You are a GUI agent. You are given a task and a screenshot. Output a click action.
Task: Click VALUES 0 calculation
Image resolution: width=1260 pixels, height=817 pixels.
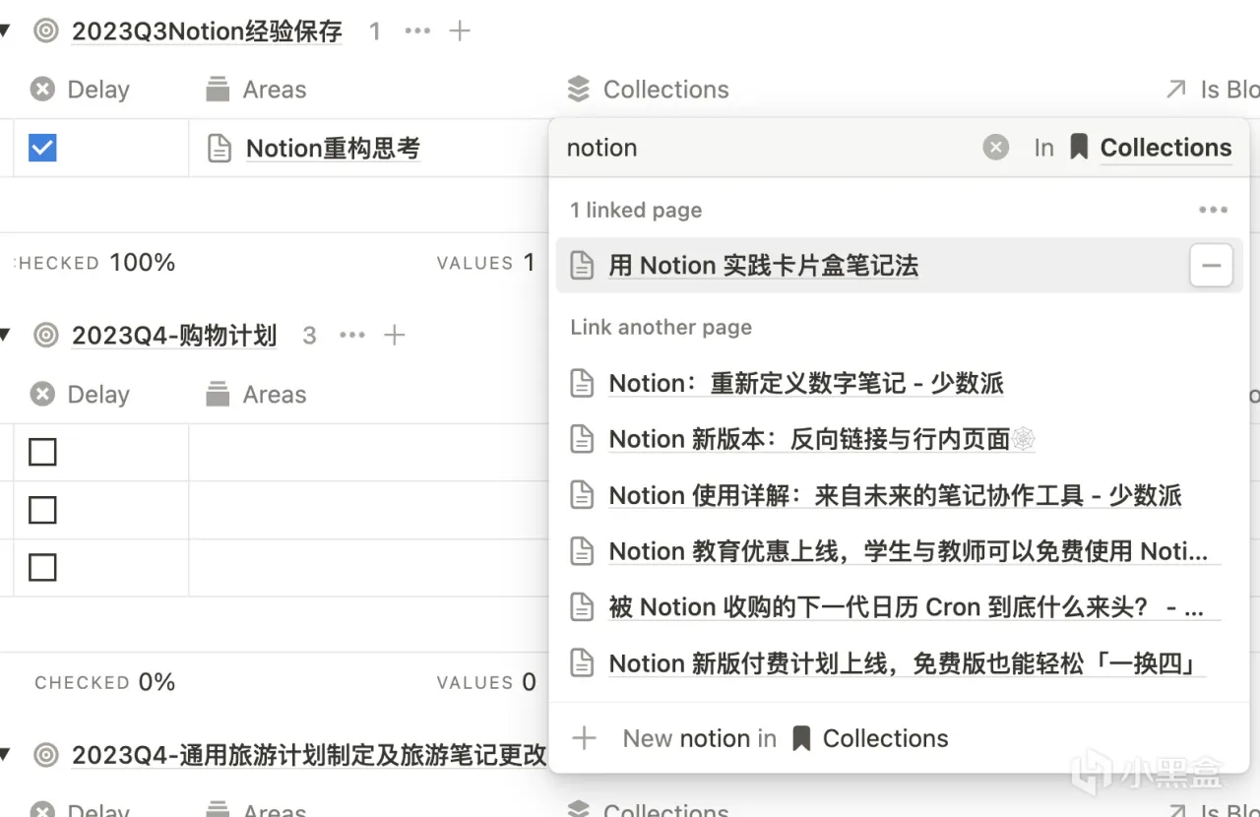[486, 682]
